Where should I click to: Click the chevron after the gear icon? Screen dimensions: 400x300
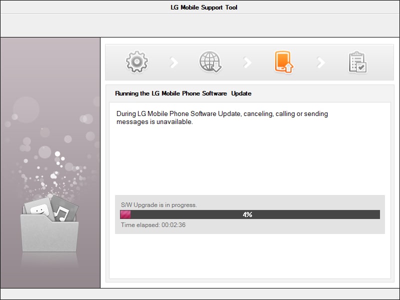(174, 62)
